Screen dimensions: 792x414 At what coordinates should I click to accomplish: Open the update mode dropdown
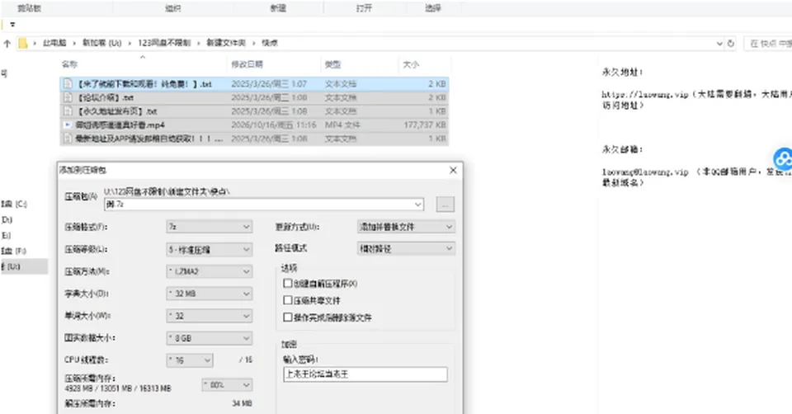406,227
